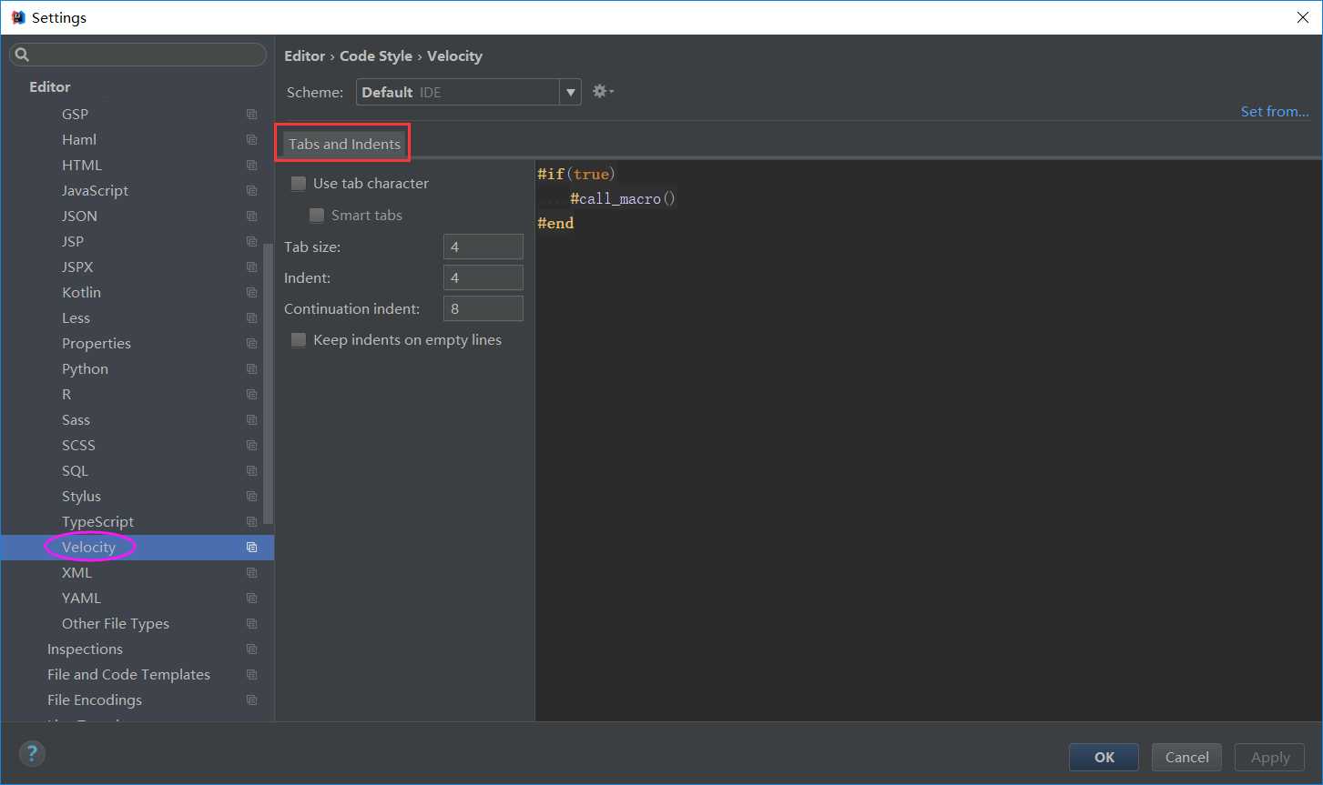The width and height of the screenshot is (1323, 785).
Task: Open the Tabs and Indents tab
Action: pyautogui.click(x=344, y=144)
